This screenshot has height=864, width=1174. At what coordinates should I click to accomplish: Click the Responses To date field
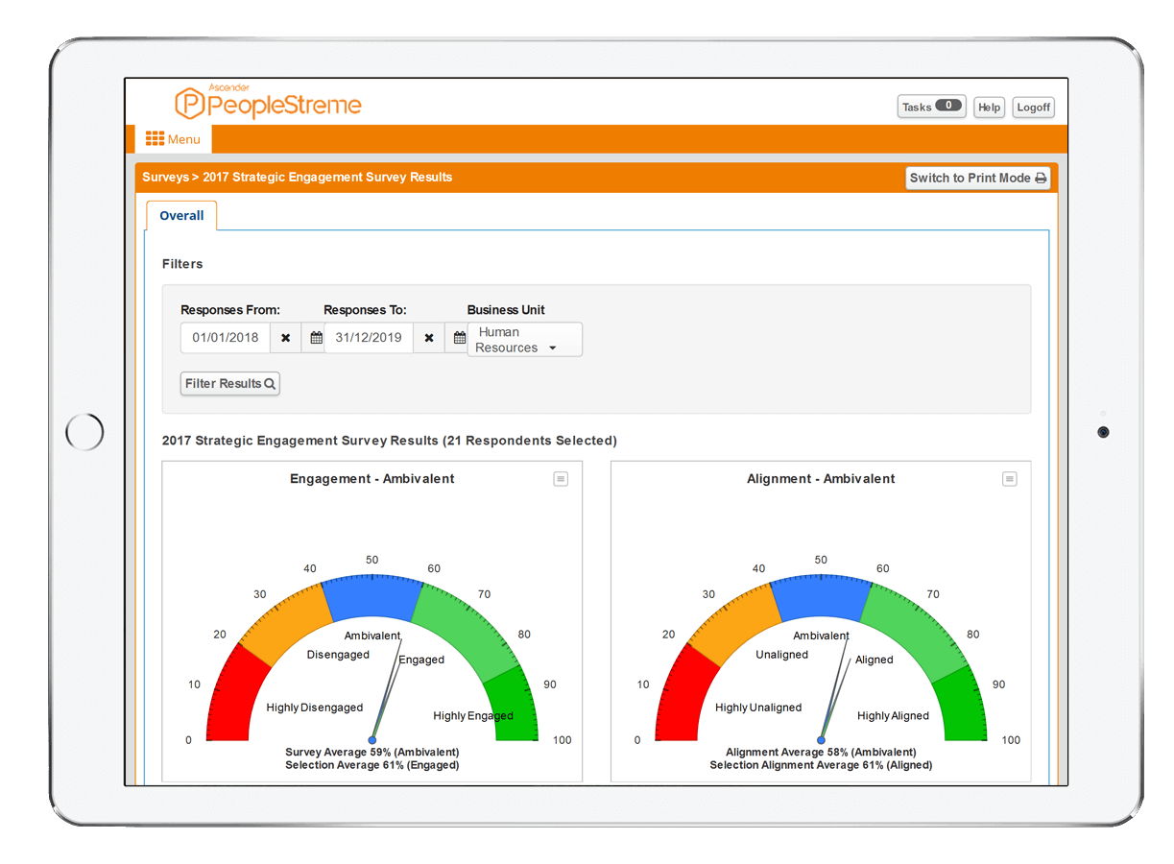(x=369, y=338)
